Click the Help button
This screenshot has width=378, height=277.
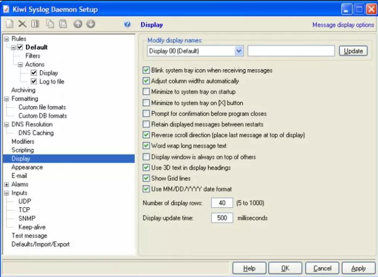click(x=249, y=268)
